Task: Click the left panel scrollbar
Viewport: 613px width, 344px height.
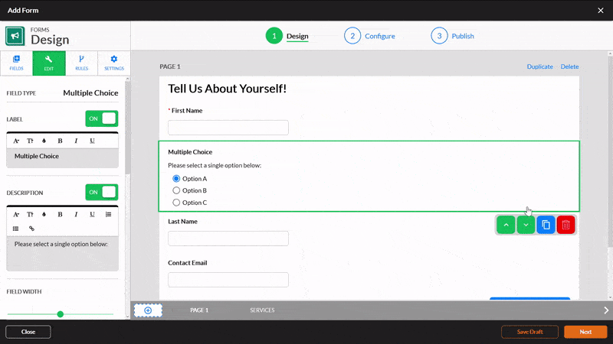Action: (x=127, y=128)
